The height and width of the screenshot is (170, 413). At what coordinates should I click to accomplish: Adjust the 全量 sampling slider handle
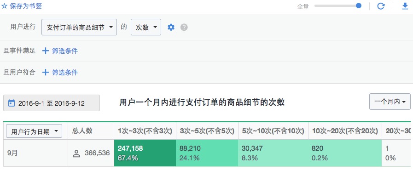tap(359, 6)
